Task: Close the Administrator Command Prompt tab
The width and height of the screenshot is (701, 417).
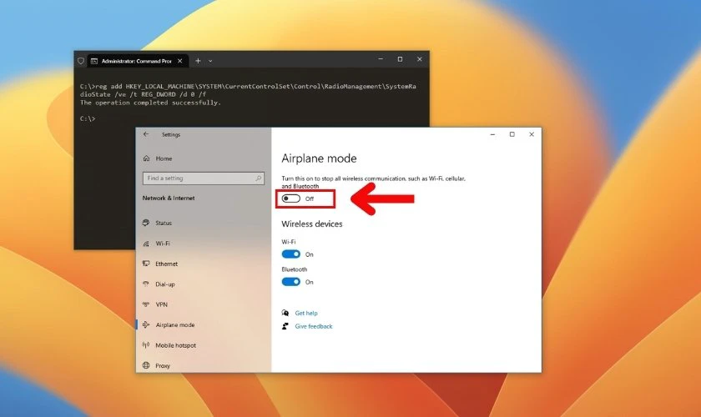Action: pyautogui.click(x=179, y=61)
